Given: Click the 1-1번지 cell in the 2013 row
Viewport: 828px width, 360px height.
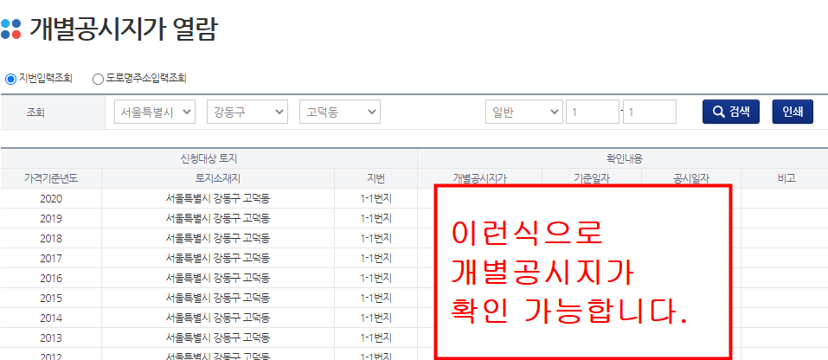Looking at the screenshot, I should coord(376,337).
